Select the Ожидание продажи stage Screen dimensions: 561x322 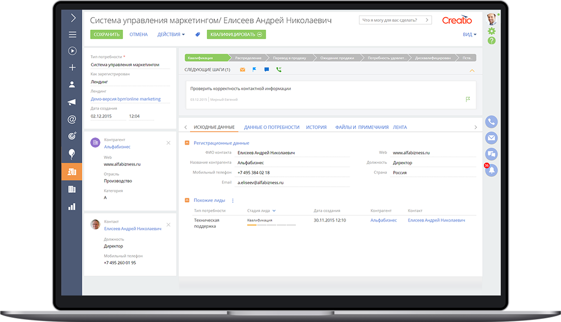click(337, 58)
